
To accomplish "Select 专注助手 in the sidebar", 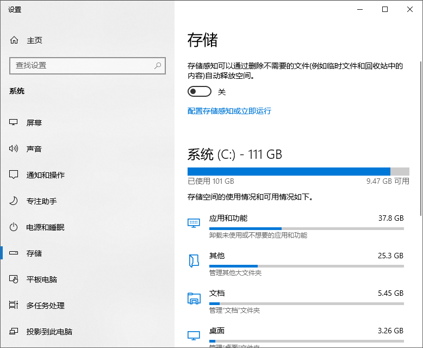I will (x=88, y=201).
